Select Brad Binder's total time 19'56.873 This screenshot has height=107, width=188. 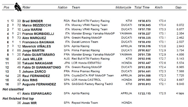click(144, 21)
